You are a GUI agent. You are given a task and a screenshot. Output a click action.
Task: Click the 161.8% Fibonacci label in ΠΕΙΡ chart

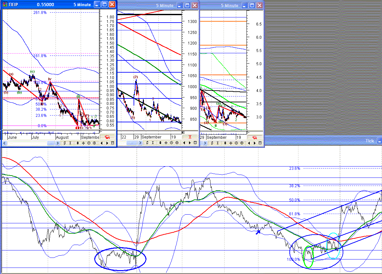40,56
